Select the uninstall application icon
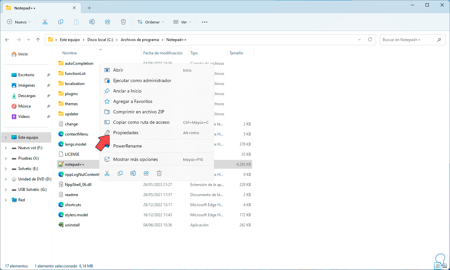This screenshot has width=450, height=270. 61,225
